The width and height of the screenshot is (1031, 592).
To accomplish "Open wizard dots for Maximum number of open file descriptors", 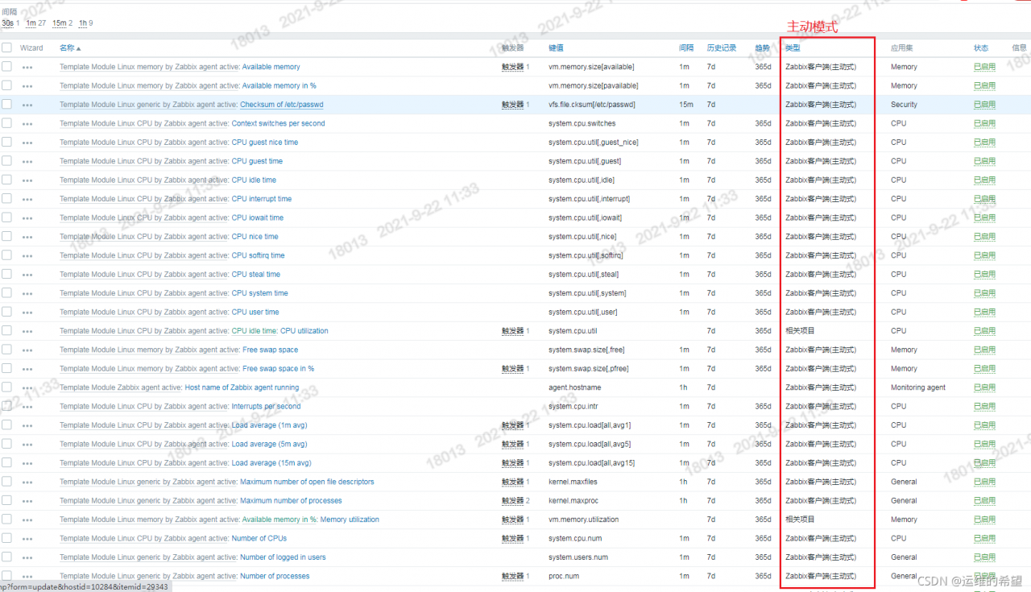I will 27,482.
